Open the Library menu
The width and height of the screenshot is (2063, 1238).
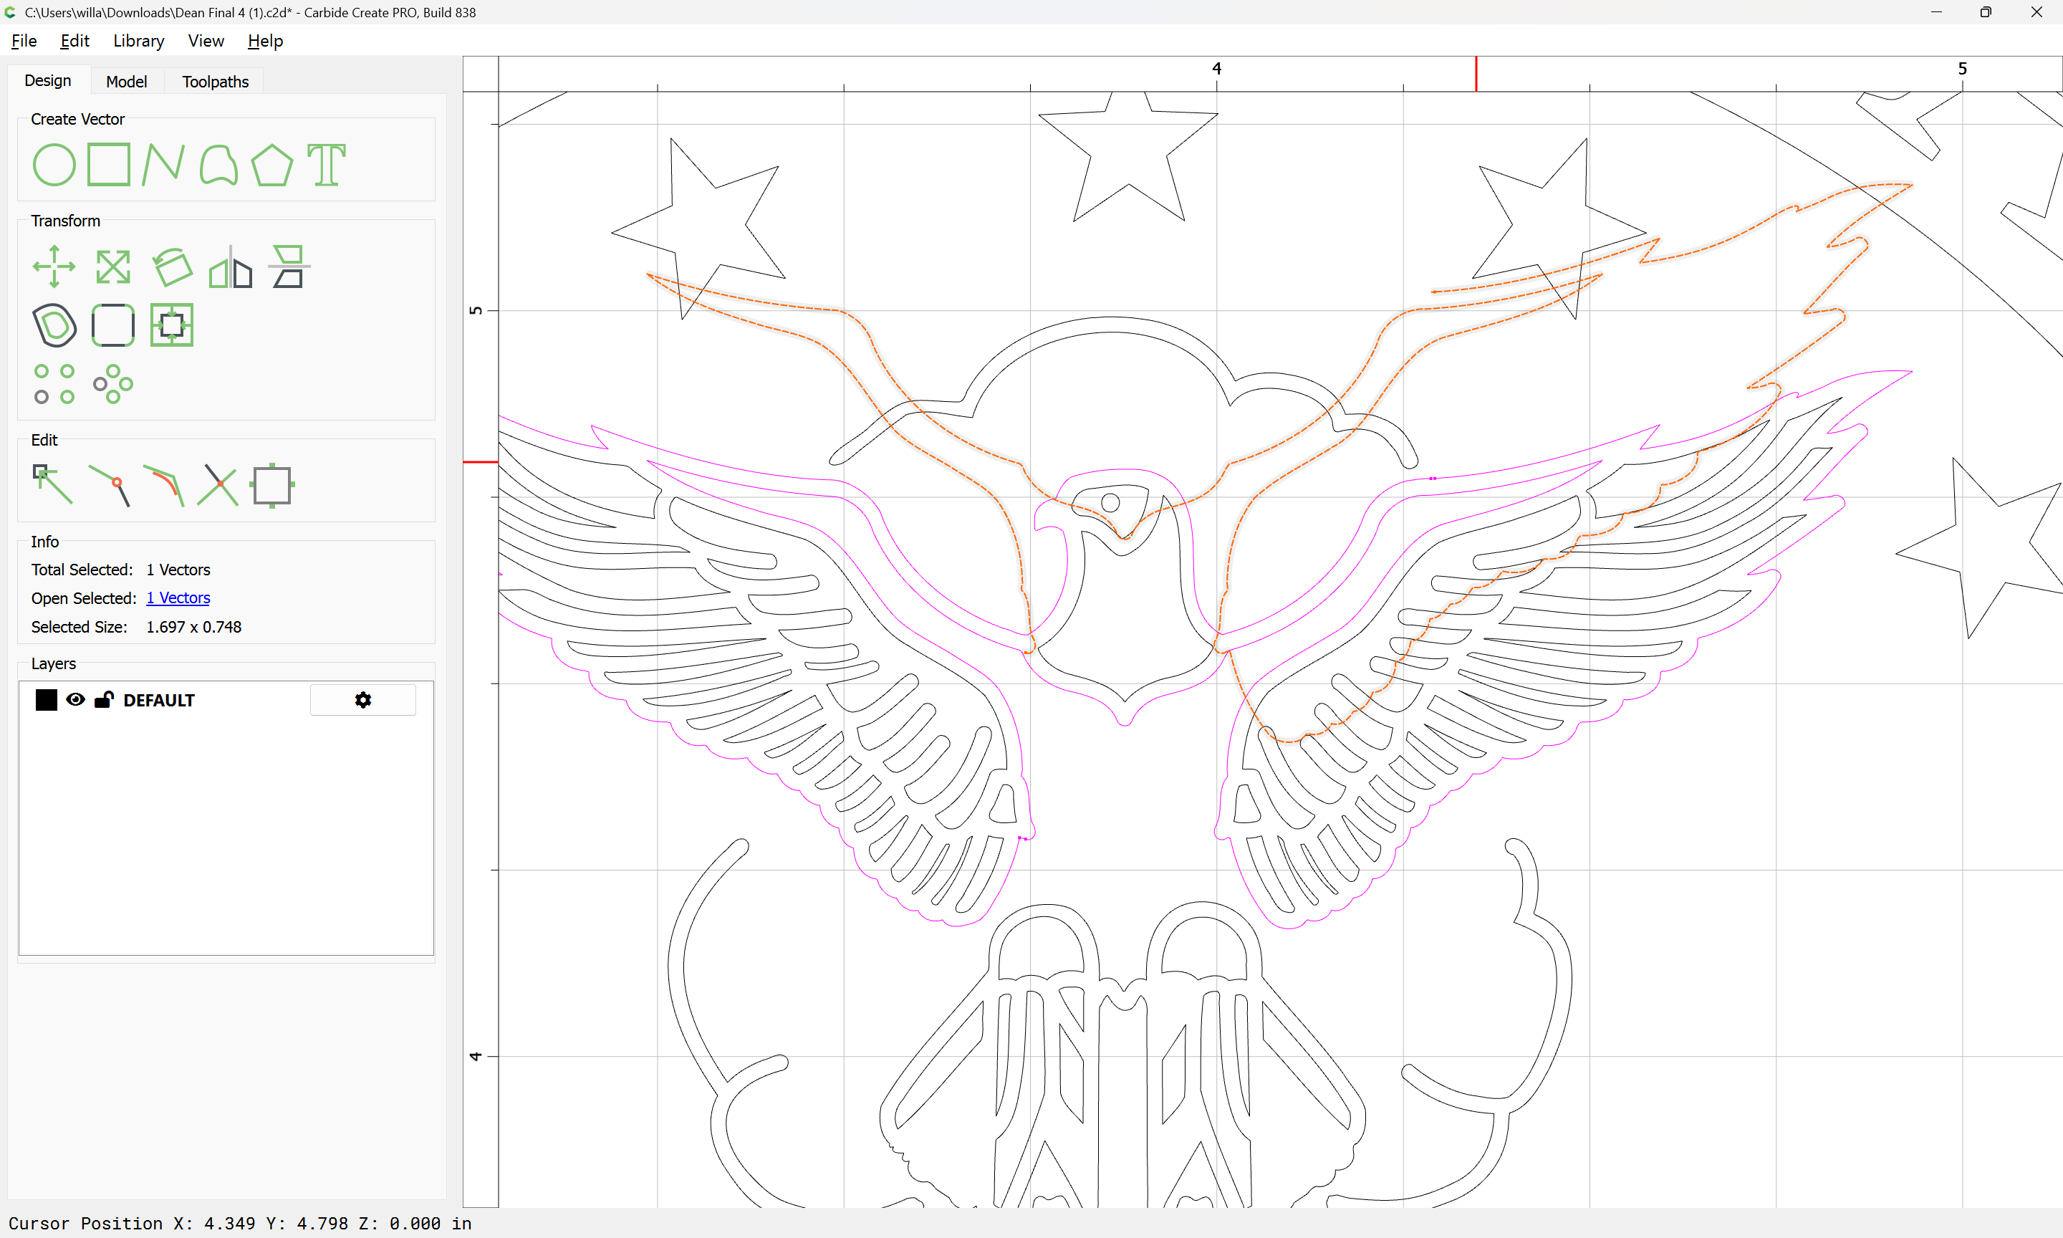(138, 41)
